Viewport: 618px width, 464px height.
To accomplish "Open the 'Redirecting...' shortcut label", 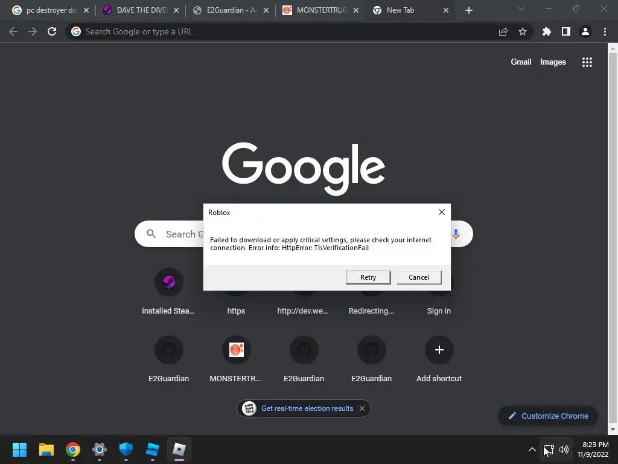I will pos(371,311).
